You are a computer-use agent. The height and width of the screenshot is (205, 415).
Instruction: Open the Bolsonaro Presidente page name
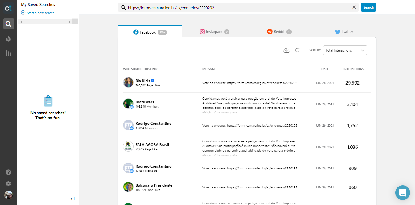point(154,185)
